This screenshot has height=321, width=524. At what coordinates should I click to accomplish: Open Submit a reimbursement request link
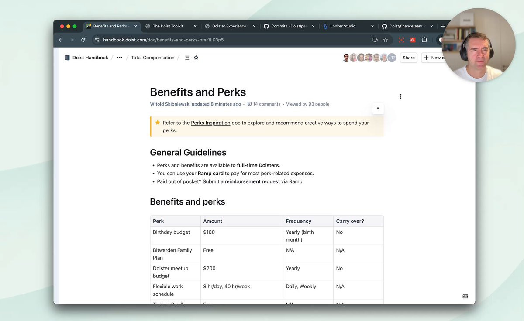pos(241,181)
